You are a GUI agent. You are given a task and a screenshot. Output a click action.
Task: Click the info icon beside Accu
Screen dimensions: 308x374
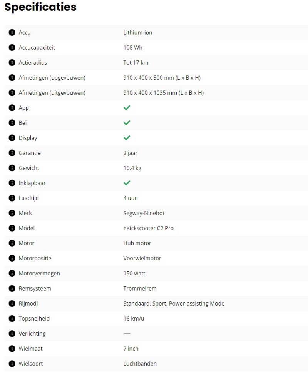pos(12,33)
